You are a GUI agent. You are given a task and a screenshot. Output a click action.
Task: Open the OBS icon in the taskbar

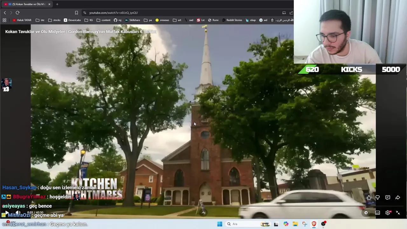[x=323, y=224]
